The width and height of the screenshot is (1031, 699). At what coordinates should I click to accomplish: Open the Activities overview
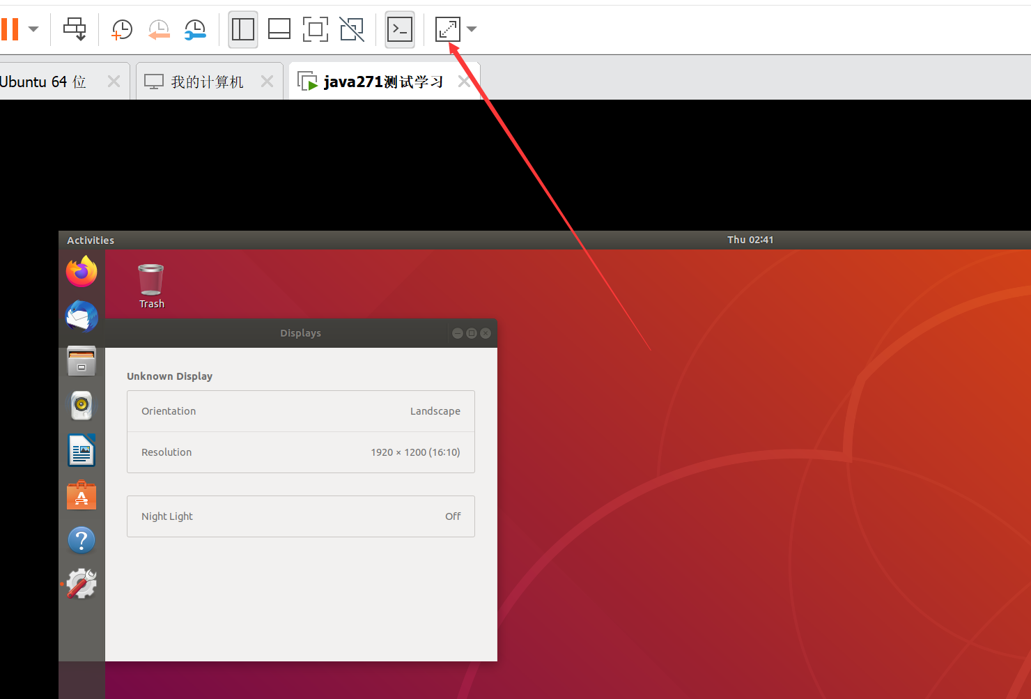(91, 240)
